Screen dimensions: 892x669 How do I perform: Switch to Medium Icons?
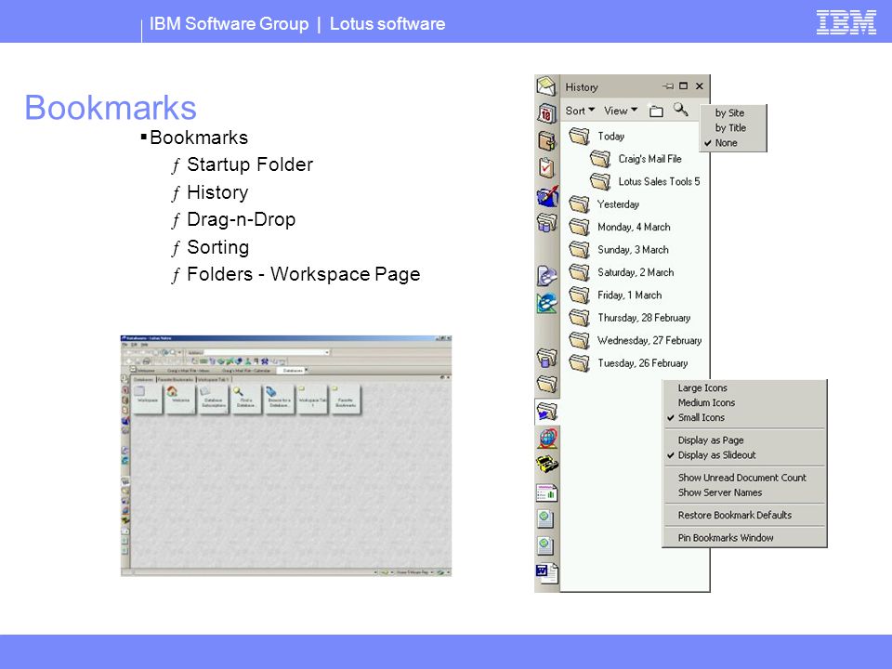coord(744,402)
